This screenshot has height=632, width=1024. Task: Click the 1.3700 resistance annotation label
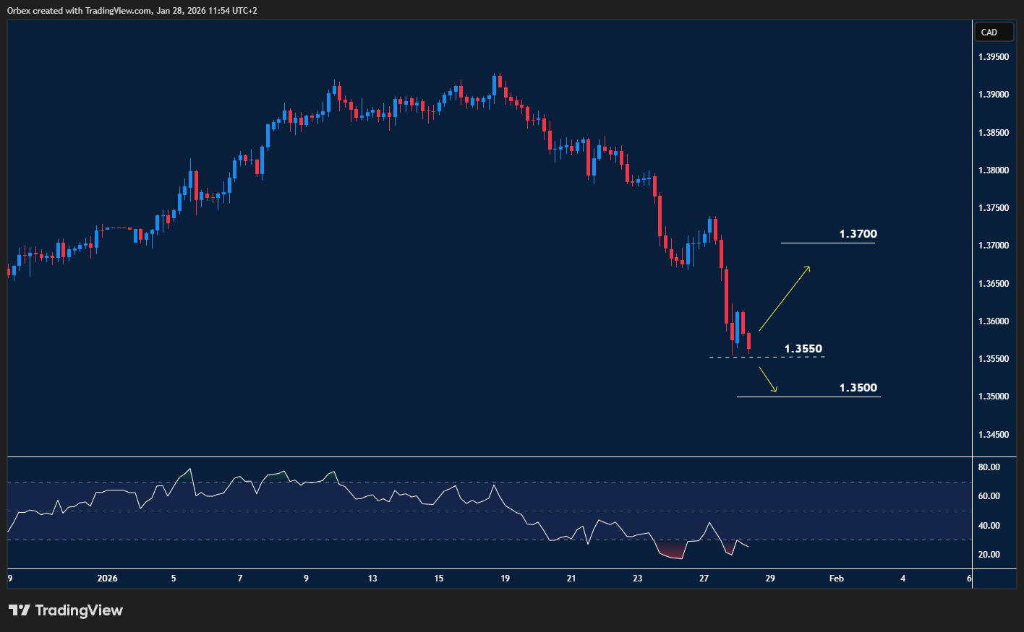858,234
